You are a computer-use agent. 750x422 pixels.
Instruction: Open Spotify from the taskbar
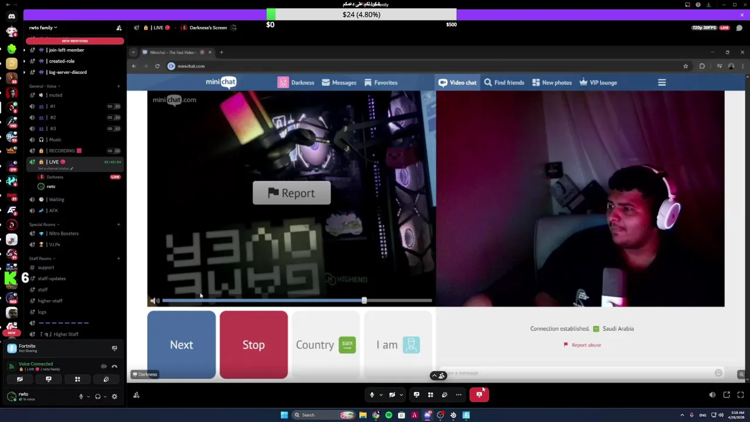point(388,415)
